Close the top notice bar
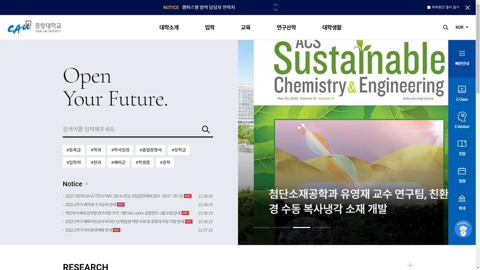 tap(467, 7)
